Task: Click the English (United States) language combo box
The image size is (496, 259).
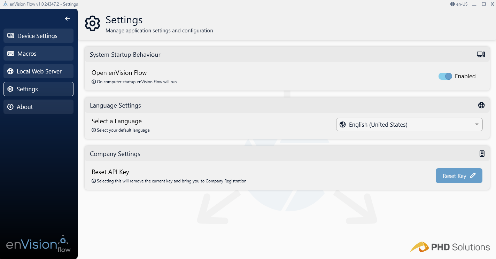Action: click(404, 125)
